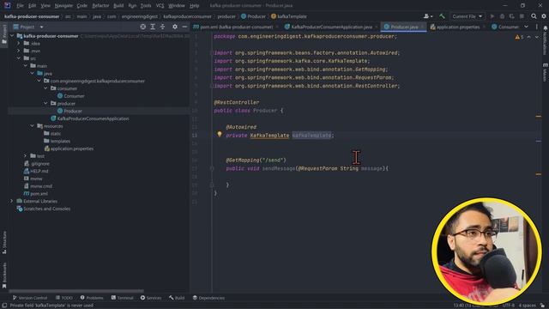This screenshot has width=549, height=309.
Task: Click the UTF-8 encoding in status bar
Action: point(509,306)
